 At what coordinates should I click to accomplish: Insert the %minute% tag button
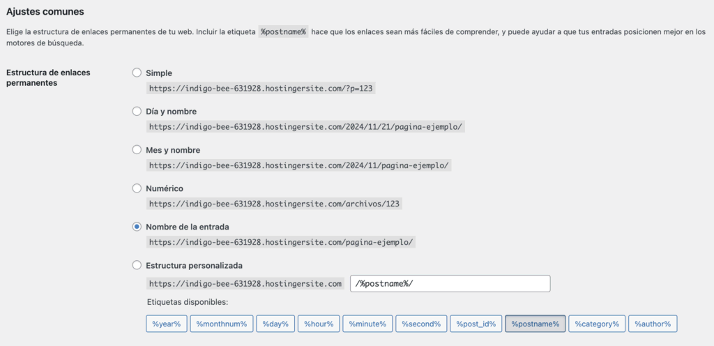[x=368, y=324]
